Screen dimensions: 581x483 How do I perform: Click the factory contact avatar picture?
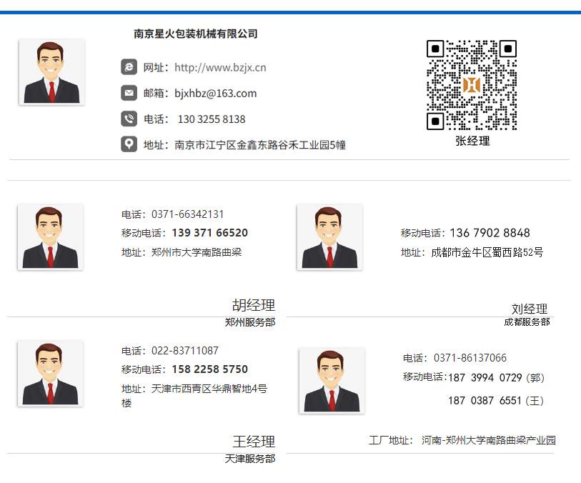[x=332, y=381]
